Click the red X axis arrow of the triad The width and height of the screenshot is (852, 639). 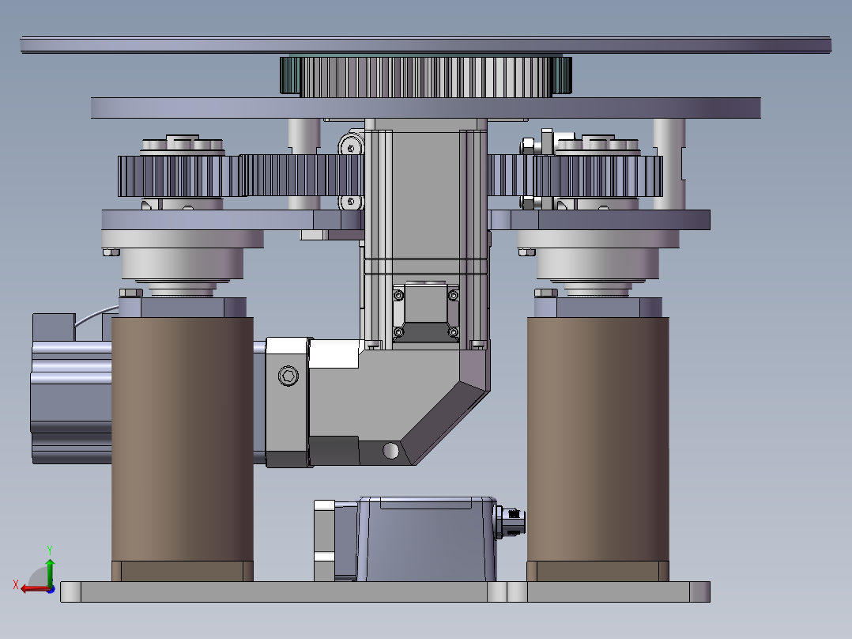tap(34, 589)
